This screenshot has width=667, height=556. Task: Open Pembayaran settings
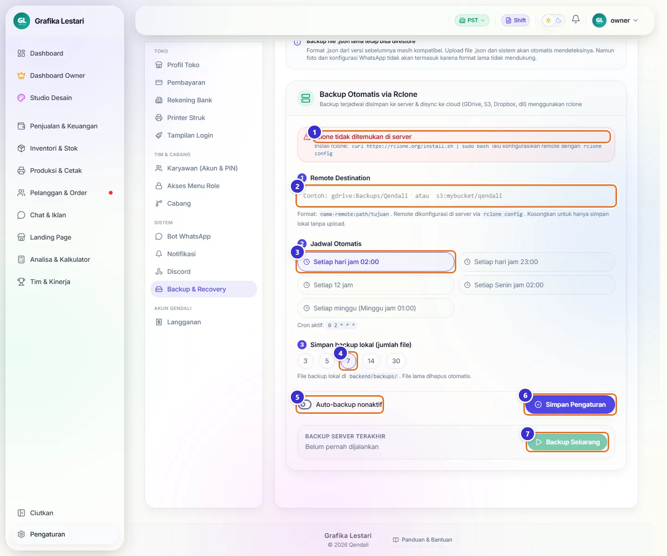point(204,82)
